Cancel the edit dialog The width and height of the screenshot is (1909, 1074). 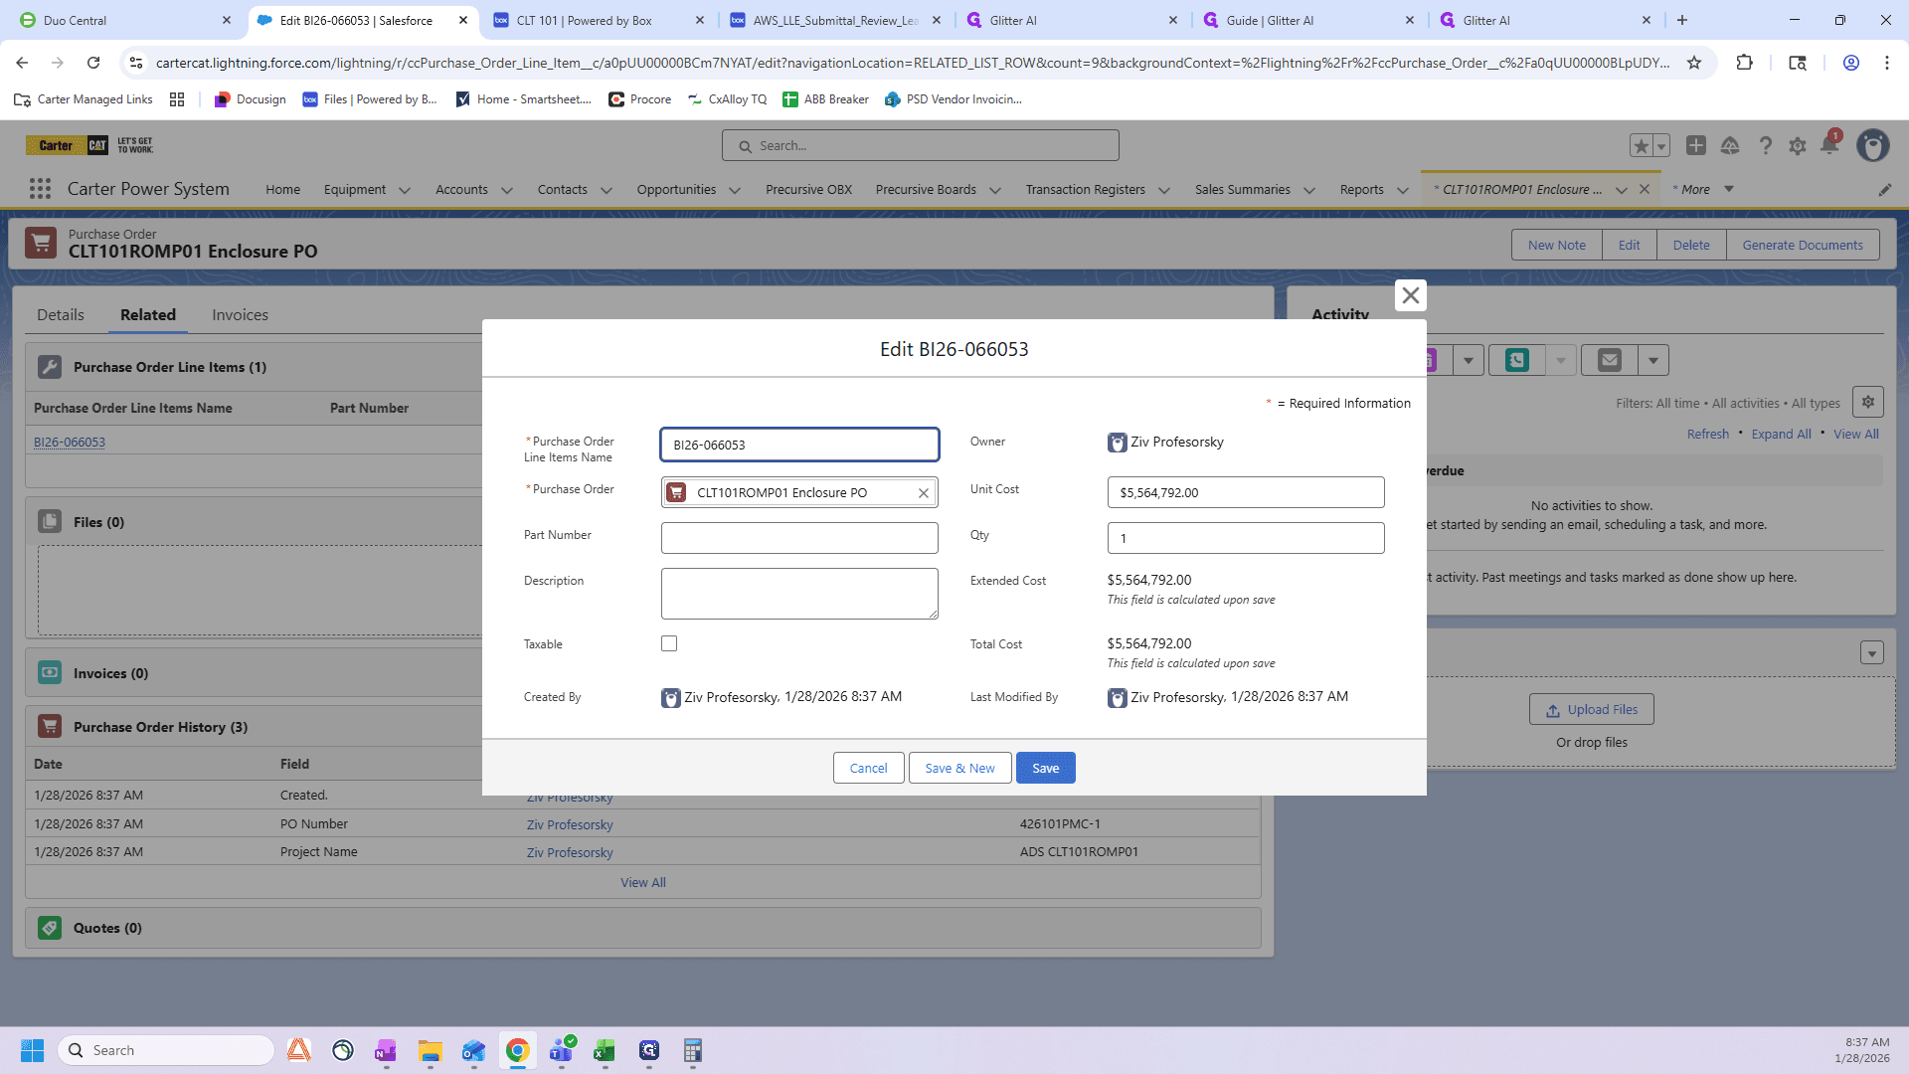868,768
